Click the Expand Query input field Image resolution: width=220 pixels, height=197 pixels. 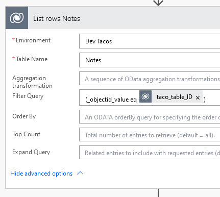coord(150,153)
